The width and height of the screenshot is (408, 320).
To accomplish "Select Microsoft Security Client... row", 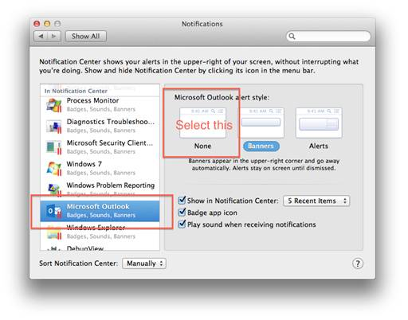I will point(100,147).
